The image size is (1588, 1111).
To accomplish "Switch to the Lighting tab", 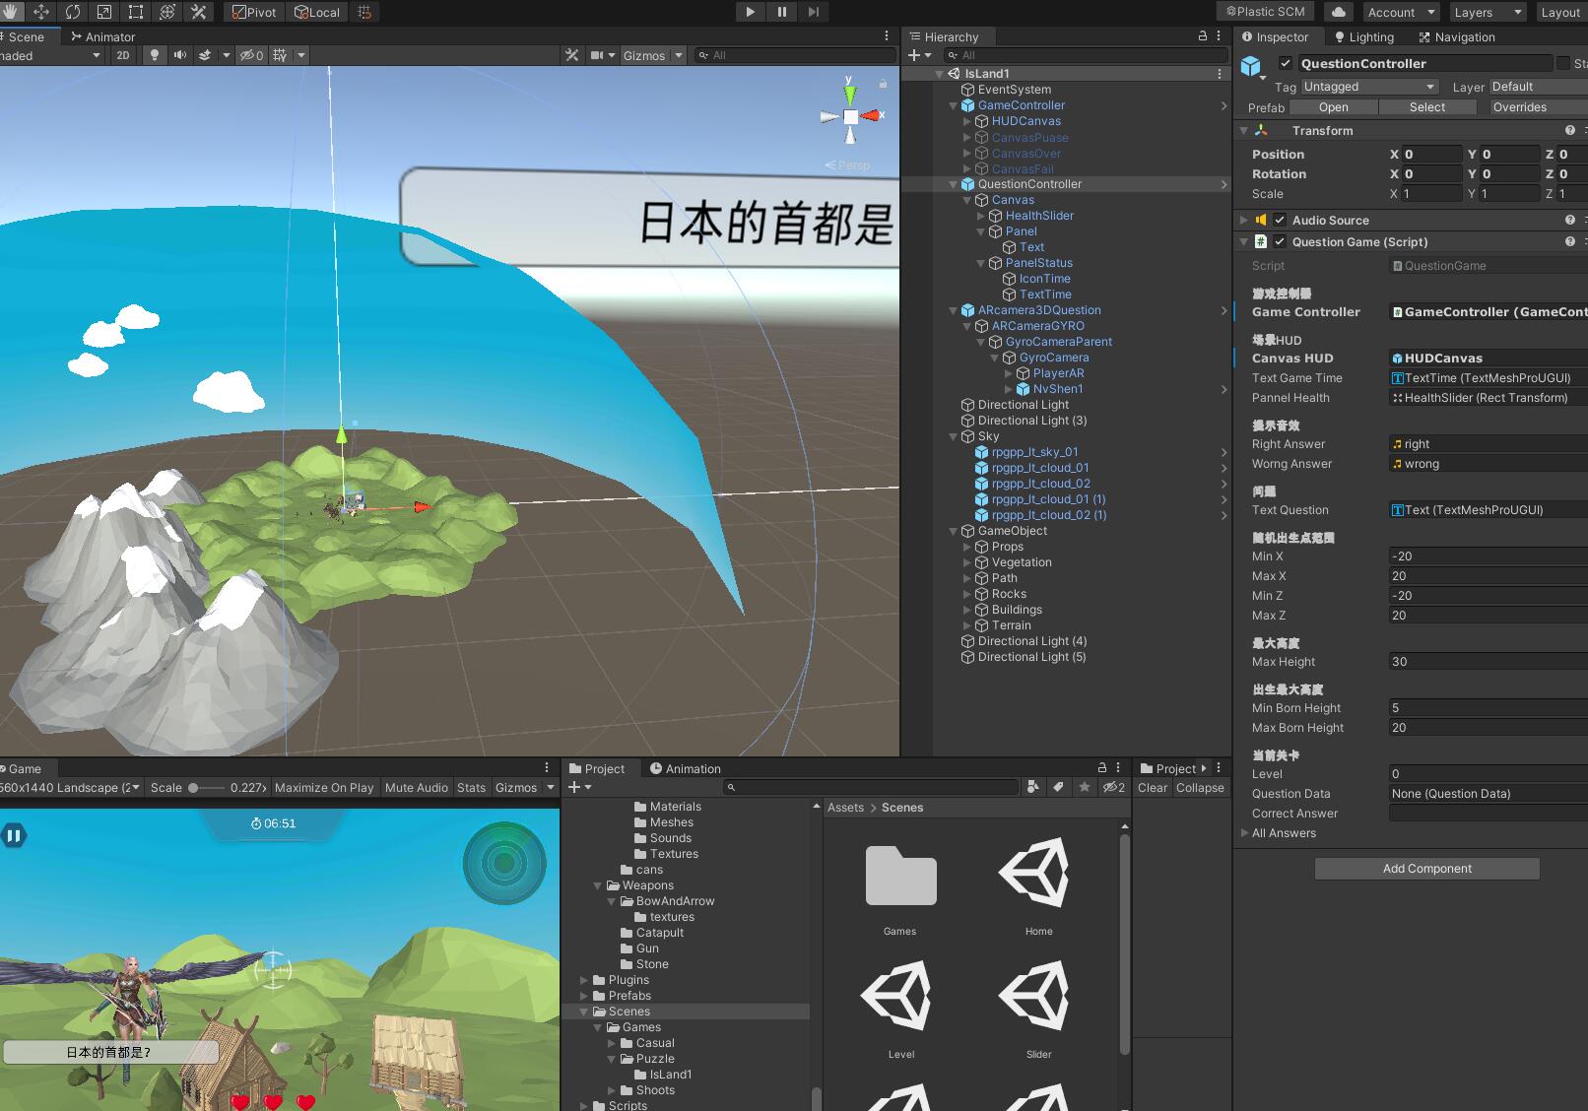I will (x=1364, y=37).
